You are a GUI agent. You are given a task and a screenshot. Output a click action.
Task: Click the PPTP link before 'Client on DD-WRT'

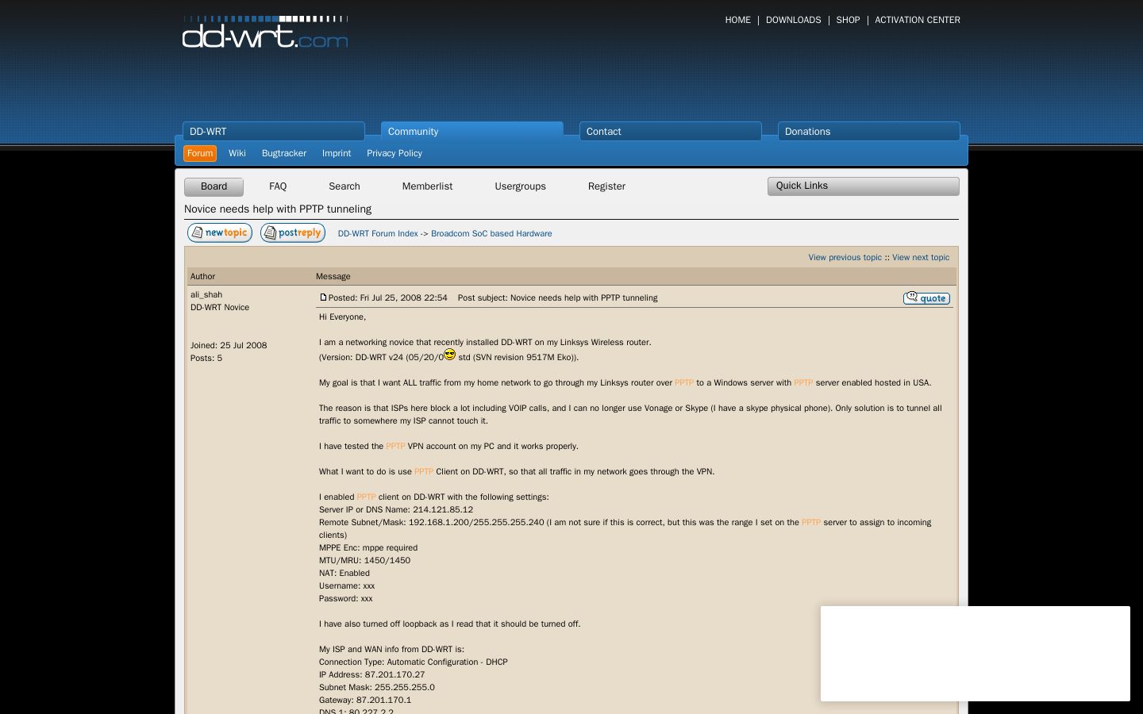tap(424, 471)
